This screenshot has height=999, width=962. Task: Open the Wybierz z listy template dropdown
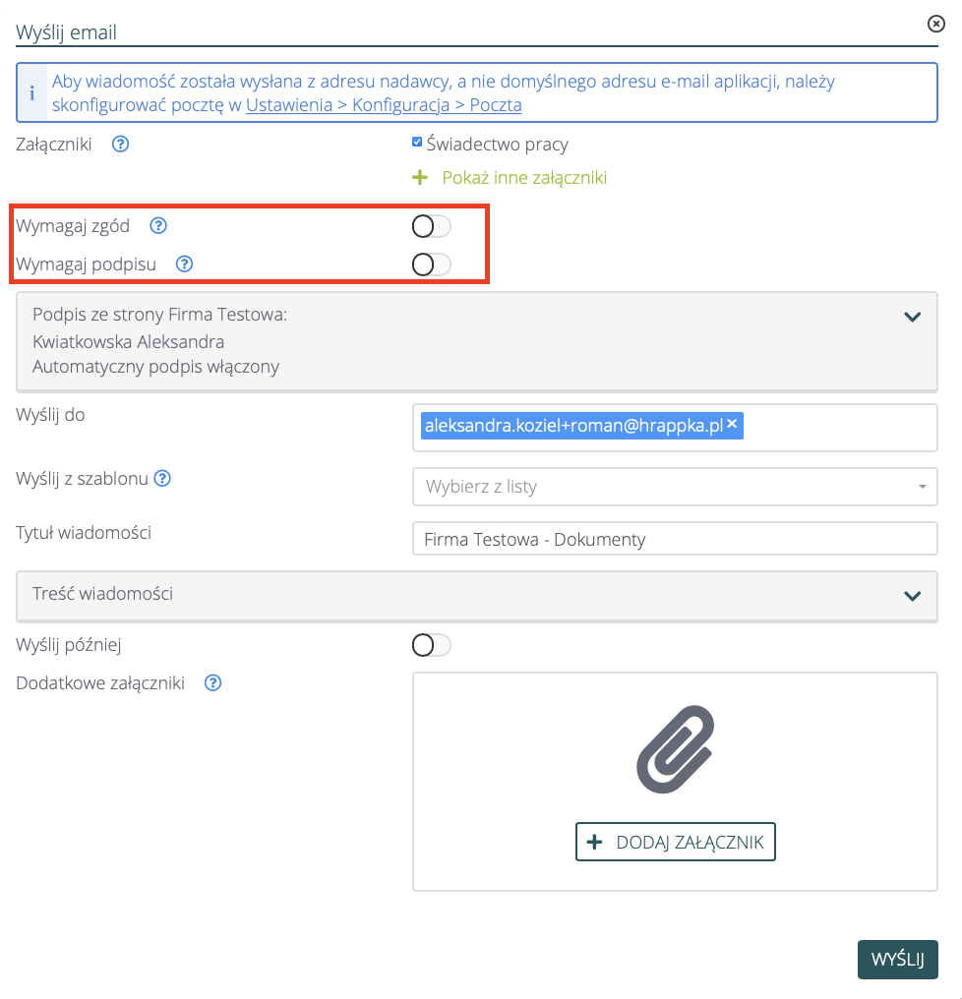[x=674, y=486]
